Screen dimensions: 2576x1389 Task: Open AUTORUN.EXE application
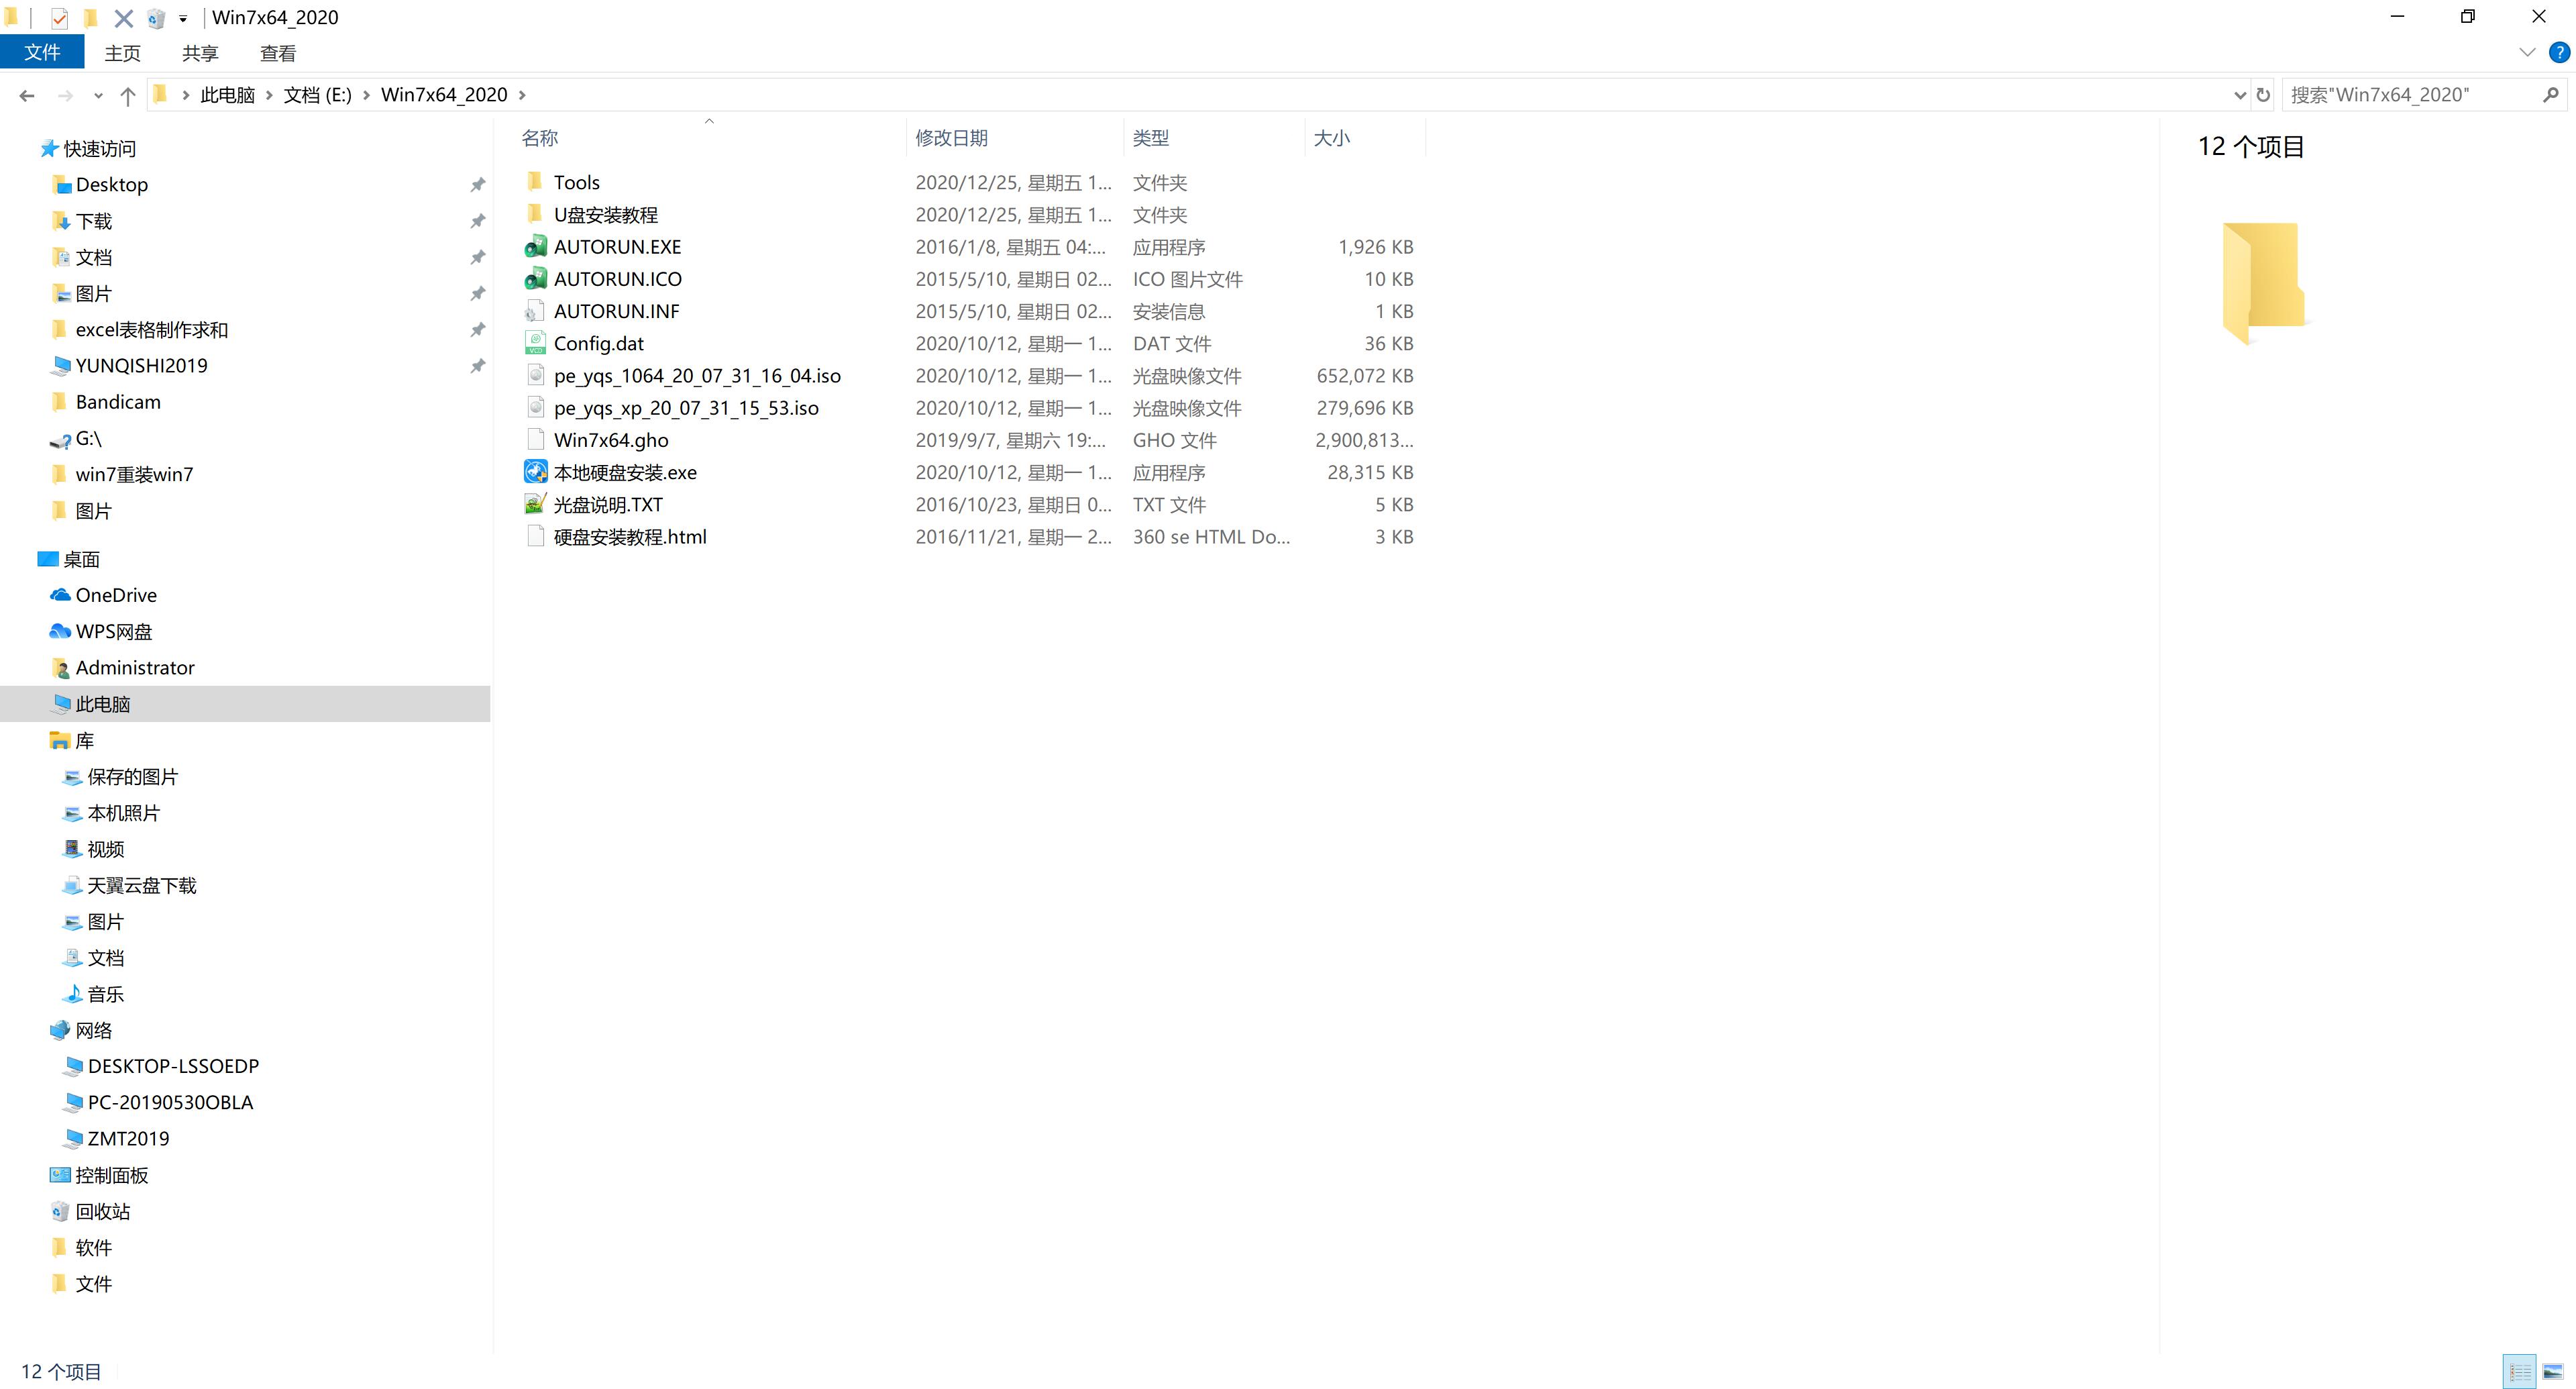point(617,246)
